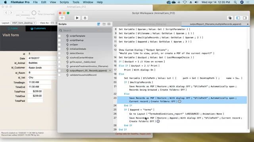Switch to generateTreatmentInvoice script tab

click(147, 24)
